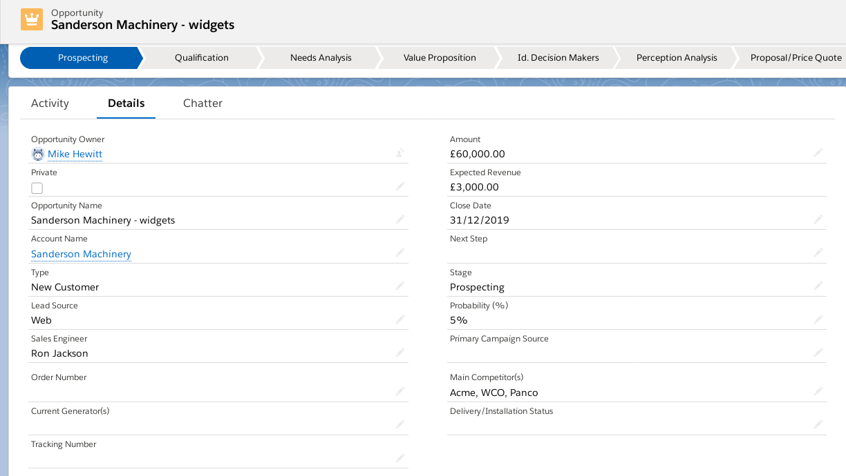Click Mike Hewitt's avatar icon
The image size is (846, 476).
point(38,155)
